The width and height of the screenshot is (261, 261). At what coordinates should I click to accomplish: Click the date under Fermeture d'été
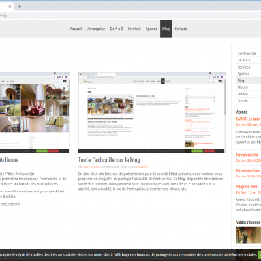point(249,161)
